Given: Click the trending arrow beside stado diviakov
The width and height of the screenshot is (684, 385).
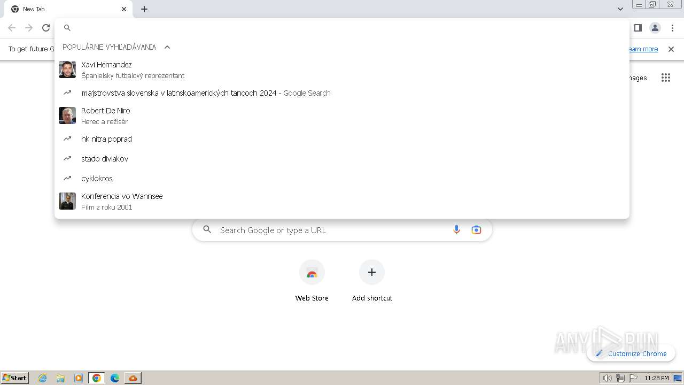Looking at the screenshot, I should click(x=67, y=158).
